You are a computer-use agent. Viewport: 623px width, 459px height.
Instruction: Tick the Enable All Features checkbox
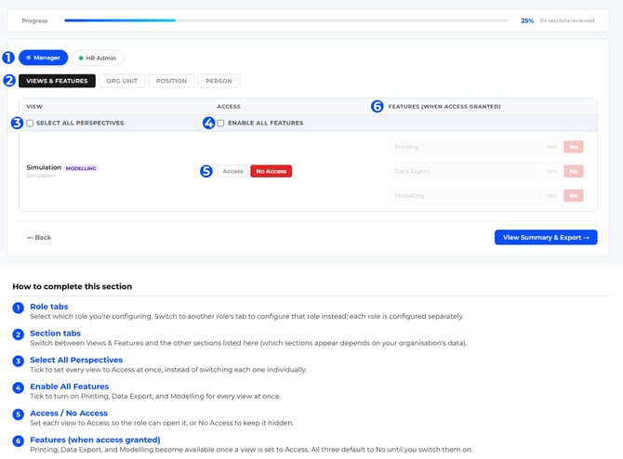pyautogui.click(x=220, y=123)
